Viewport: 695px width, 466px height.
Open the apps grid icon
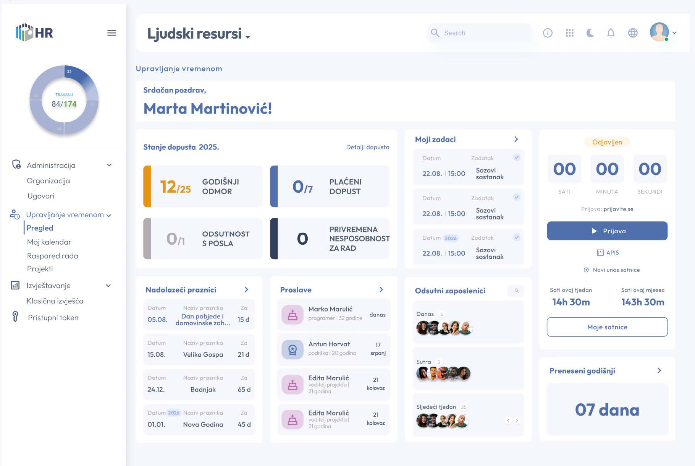pos(569,33)
